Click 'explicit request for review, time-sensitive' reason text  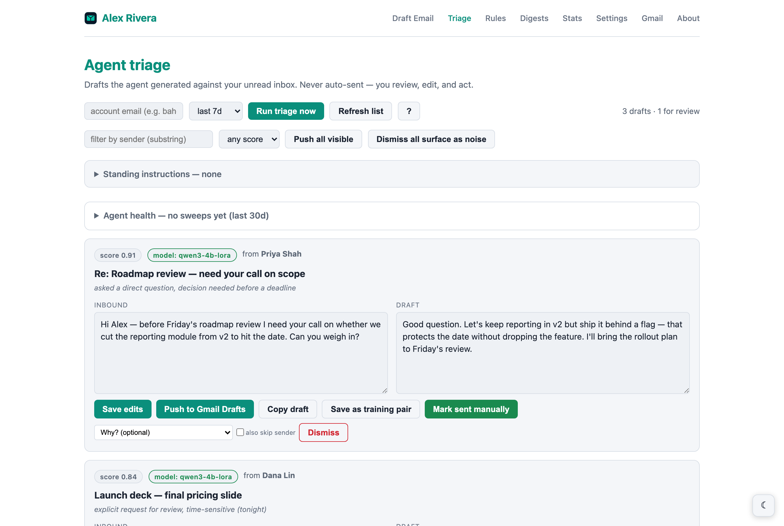180,509
